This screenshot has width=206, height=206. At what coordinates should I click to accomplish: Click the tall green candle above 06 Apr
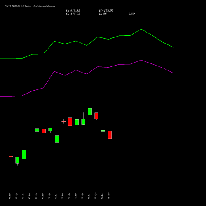(24, 154)
